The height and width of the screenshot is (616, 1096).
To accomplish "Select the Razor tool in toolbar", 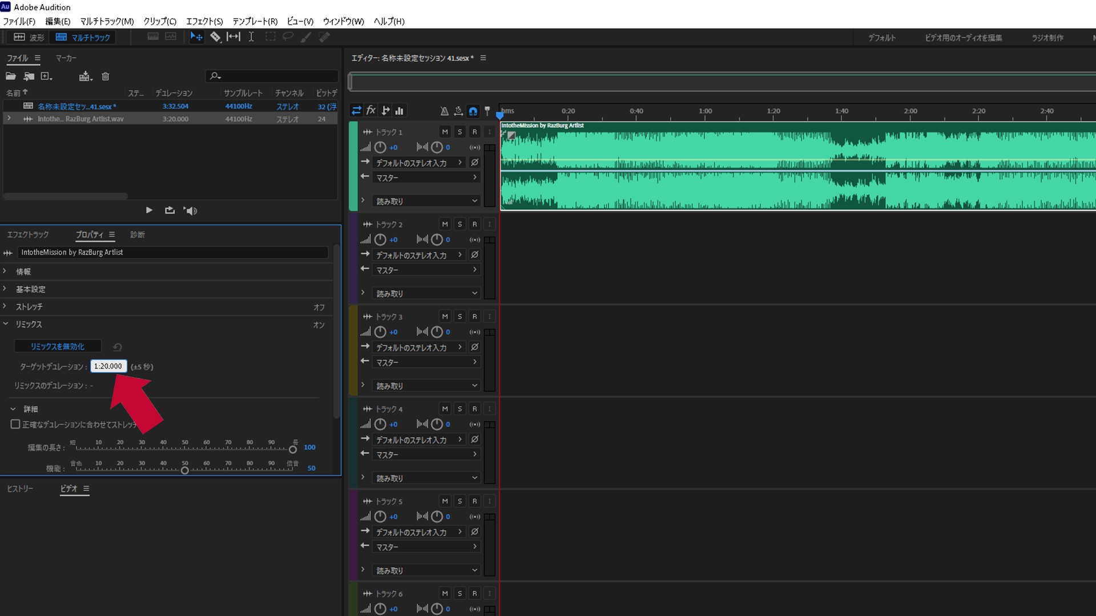I will click(215, 37).
